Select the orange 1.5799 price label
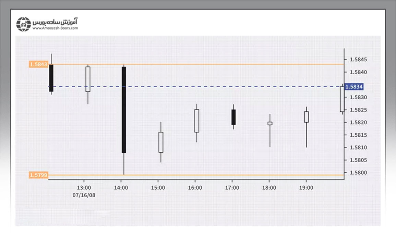 [x=38, y=175]
